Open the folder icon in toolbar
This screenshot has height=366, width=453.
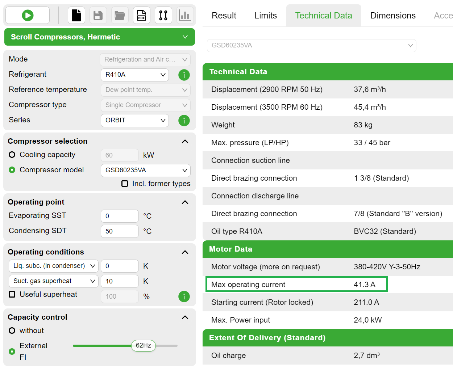point(120,15)
